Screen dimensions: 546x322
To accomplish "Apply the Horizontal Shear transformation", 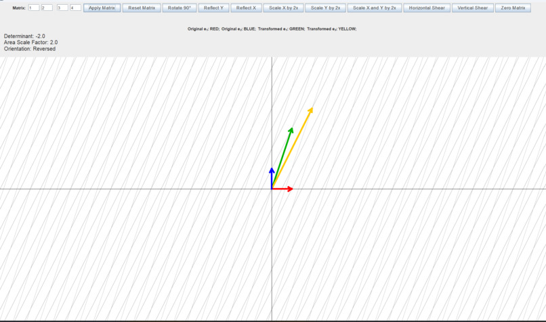I will point(427,7).
